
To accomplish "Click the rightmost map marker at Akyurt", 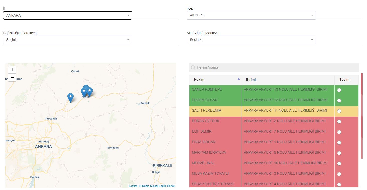I will coord(89,92).
